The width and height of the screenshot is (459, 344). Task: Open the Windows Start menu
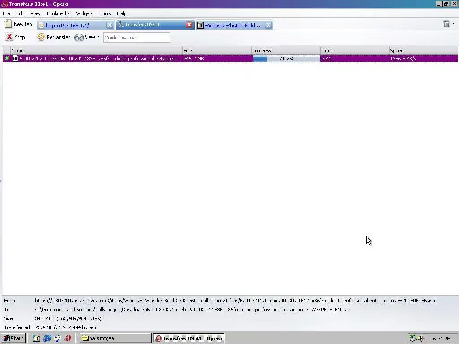pos(13,338)
